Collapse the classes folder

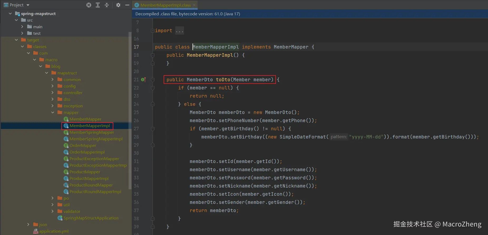click(x=22, y=46)
